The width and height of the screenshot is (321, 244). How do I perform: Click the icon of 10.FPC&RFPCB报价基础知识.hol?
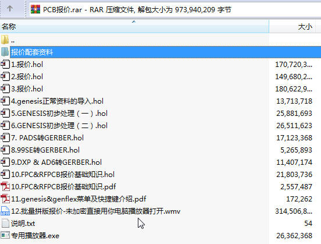[x=5, y=174]
